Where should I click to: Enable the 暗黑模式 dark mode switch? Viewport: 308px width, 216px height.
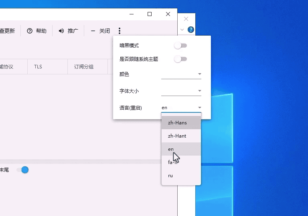coord(180,46)
